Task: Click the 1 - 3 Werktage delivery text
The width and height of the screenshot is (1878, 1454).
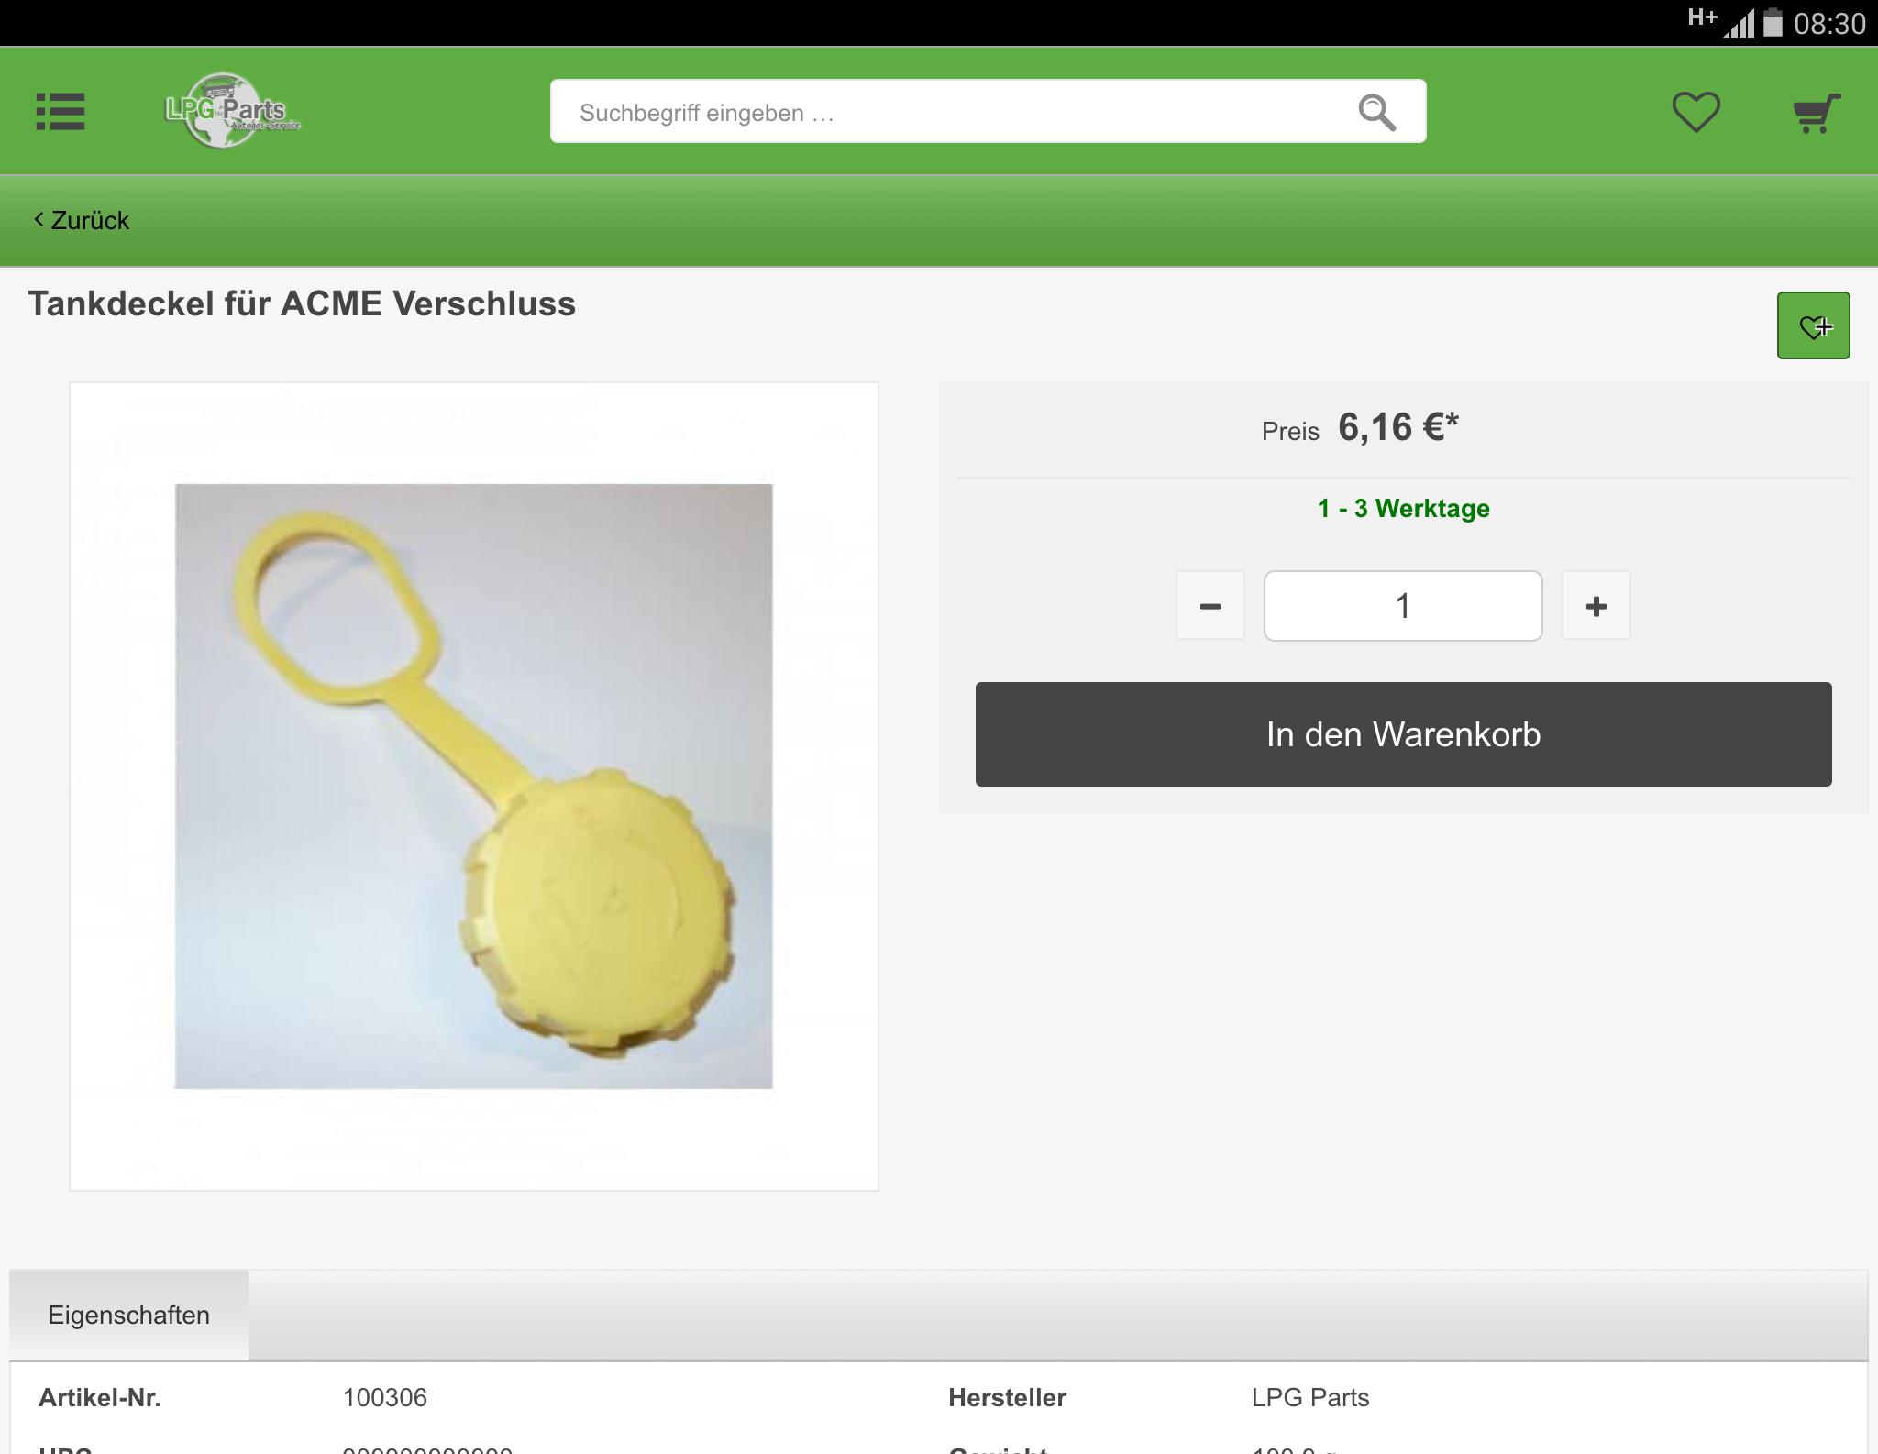Action: (1403, 508)
